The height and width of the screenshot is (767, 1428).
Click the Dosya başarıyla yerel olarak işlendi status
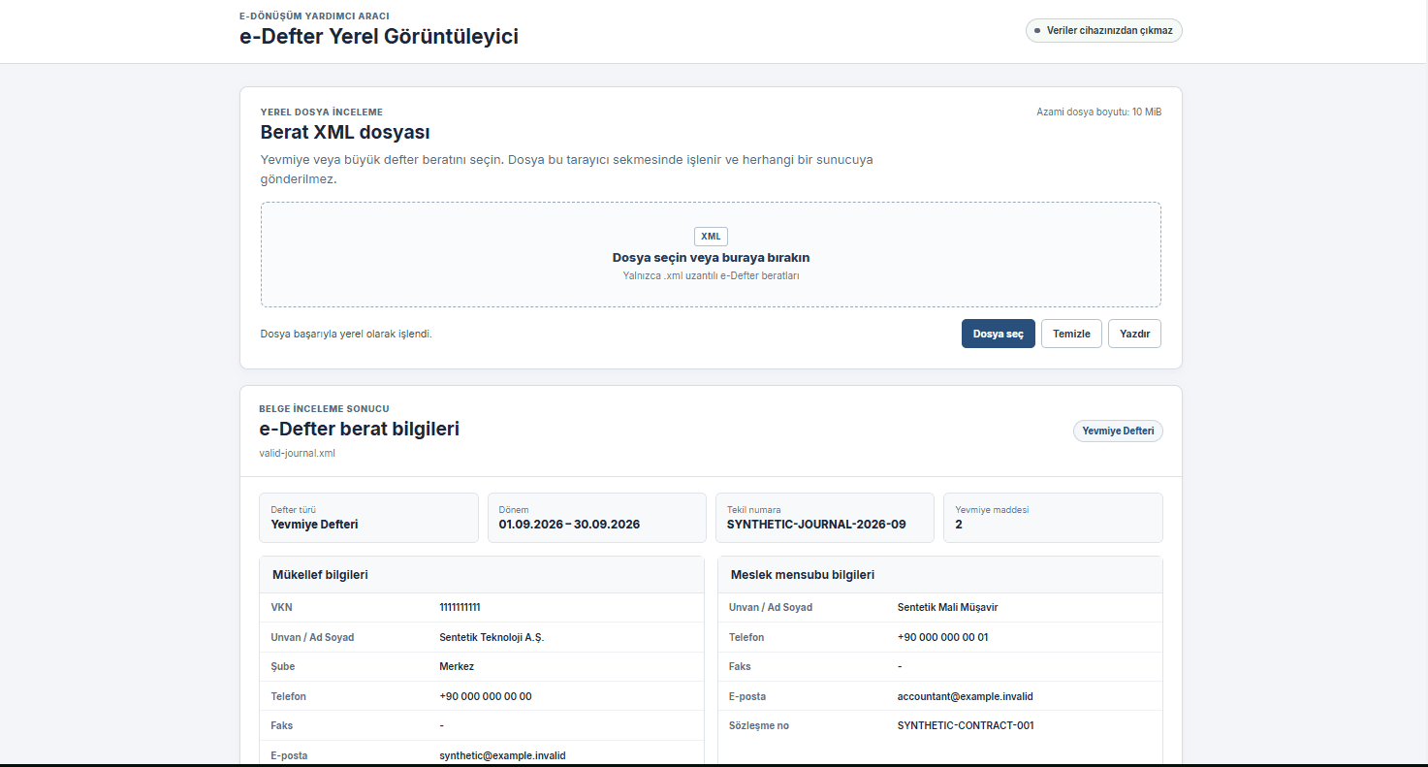coord(346,334)
